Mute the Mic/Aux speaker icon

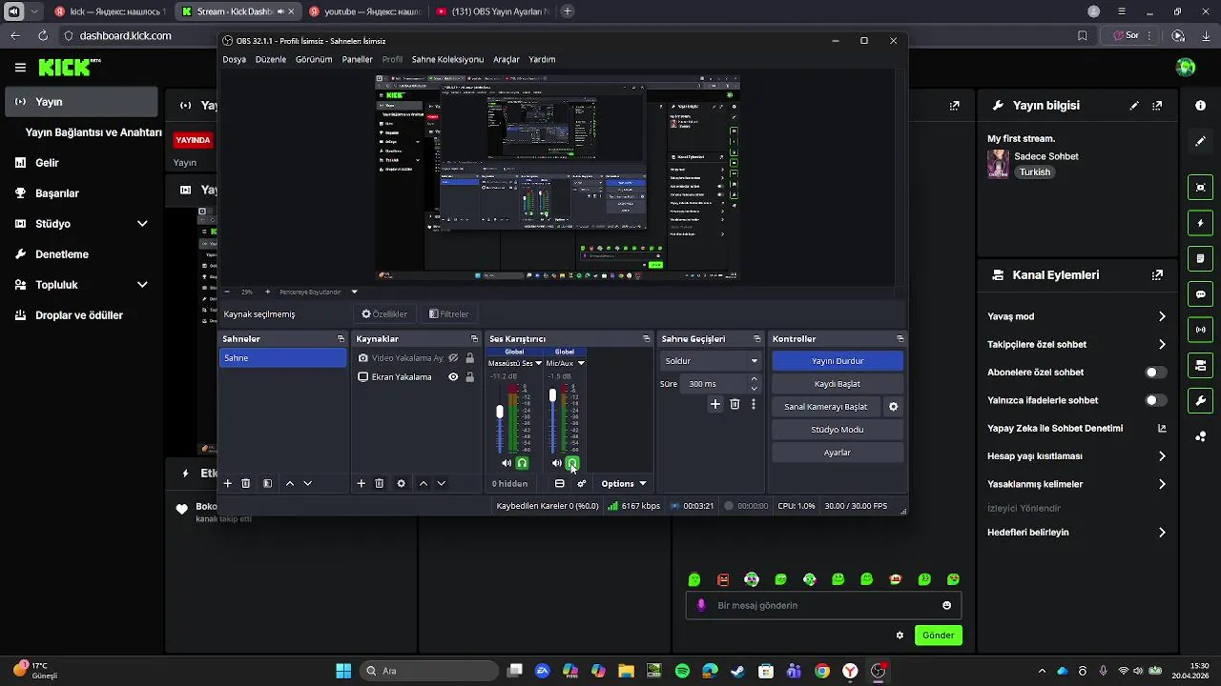point(557,463)
